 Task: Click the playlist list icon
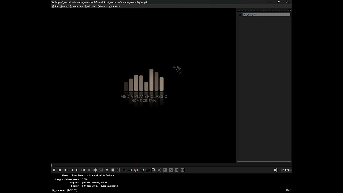point(124,170)
